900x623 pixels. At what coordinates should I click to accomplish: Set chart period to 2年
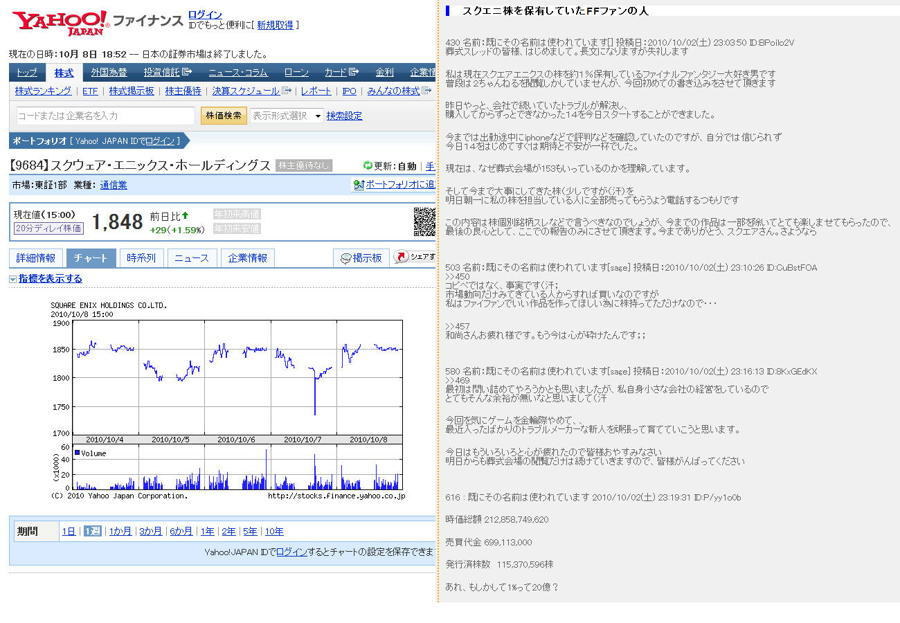point(228,532)
